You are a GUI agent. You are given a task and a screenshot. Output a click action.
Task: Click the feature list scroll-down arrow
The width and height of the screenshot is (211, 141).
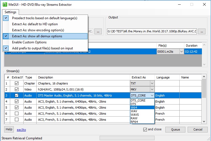[x=204, y=64]
